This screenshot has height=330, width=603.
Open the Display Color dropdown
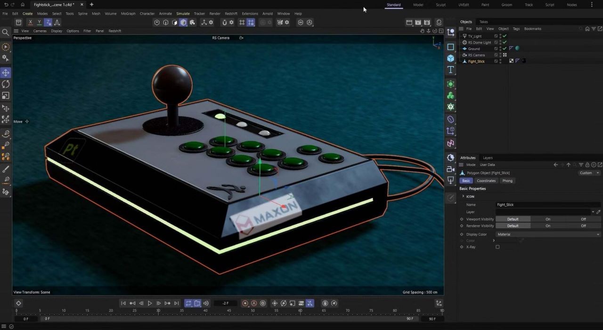(x=548, y=234)
